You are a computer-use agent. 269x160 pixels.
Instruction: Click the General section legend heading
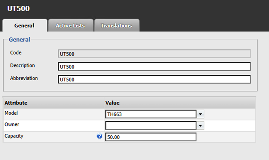point(19,40)
